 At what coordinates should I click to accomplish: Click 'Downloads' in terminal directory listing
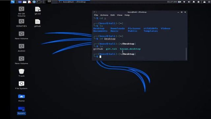(118, 28)
